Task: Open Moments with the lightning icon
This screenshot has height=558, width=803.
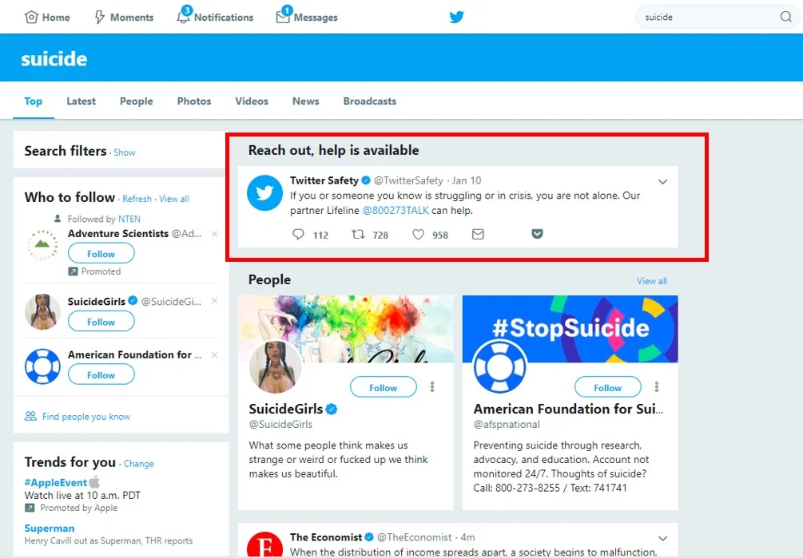Action: coord(124,17)
